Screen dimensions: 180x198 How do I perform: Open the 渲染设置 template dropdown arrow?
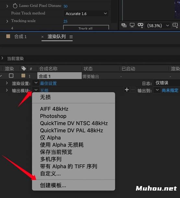coord(36,83)
